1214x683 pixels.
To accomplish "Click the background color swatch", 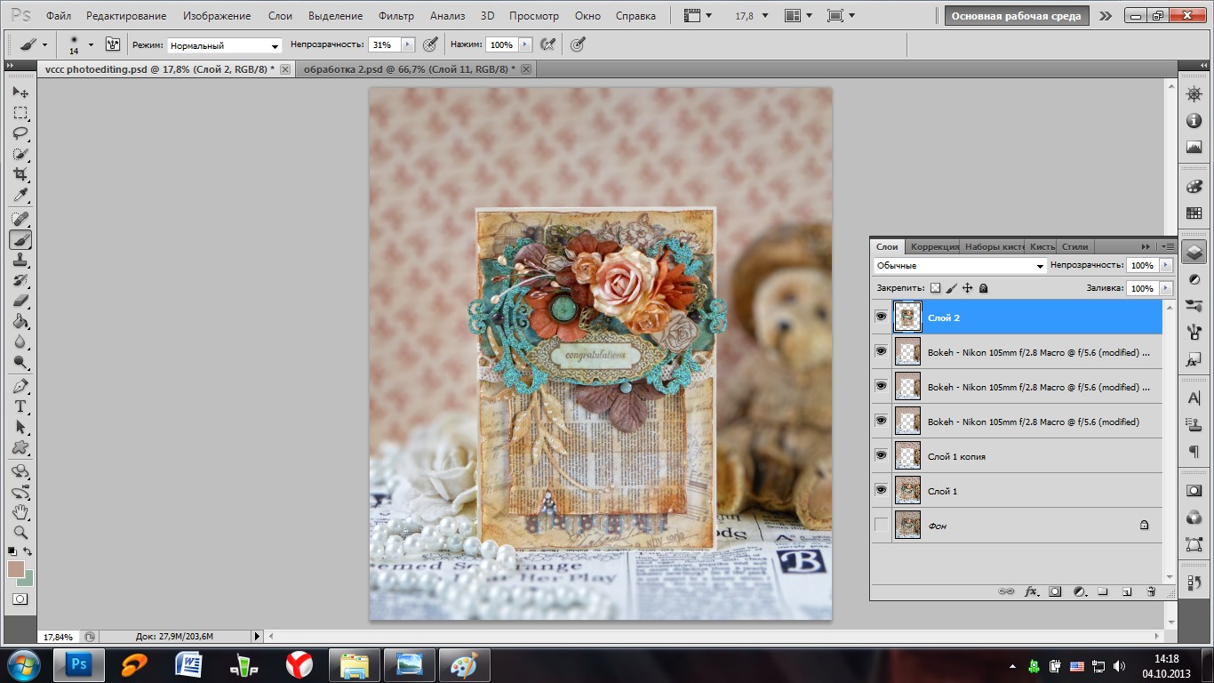I will 28,579.
